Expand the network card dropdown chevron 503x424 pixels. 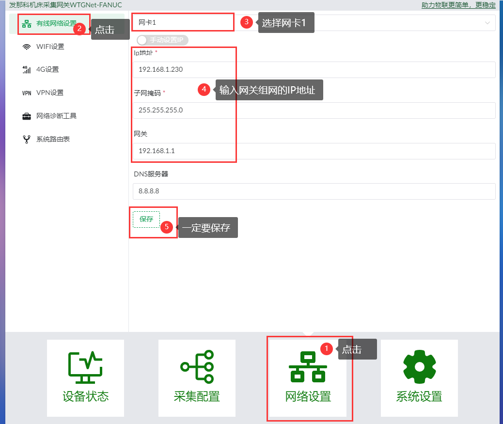(x=487, y=23)
